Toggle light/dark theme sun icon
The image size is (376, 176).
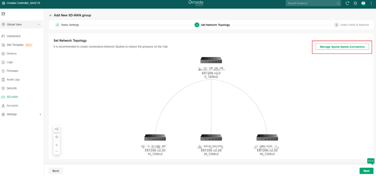[x=355, y=3]
